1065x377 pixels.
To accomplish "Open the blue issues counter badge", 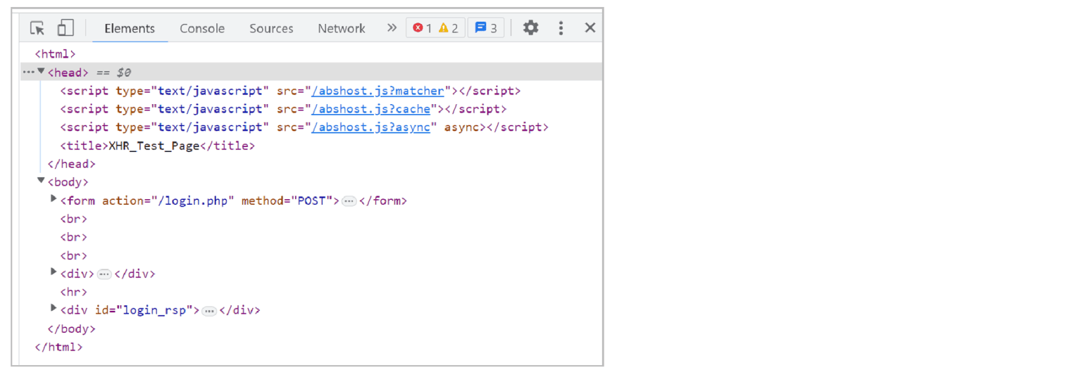I will pos(486,28).
